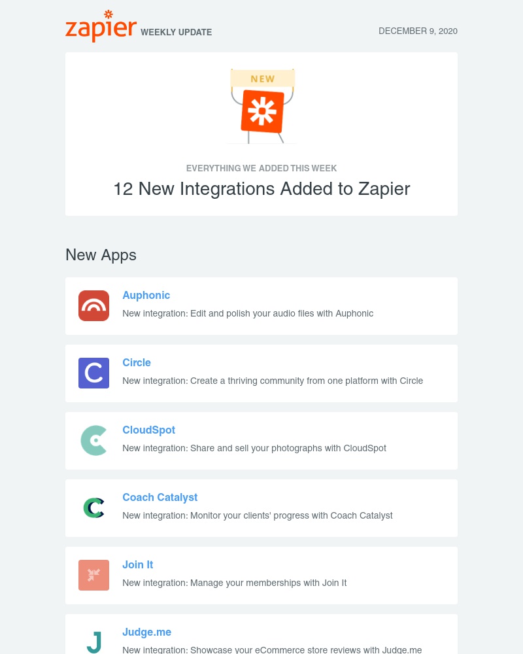This screenshot has height=654, width=523.
Task: Click the Coach Catalyst green C icon
Action: point(94,508)
